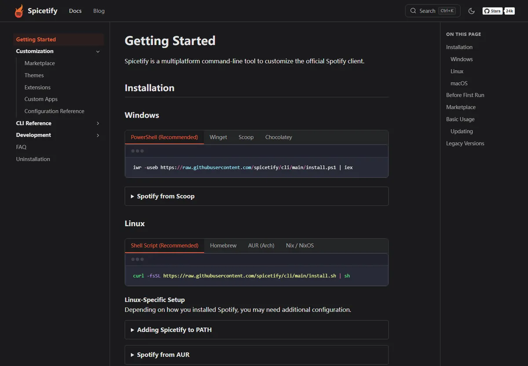Image resolution: width=528 pixels, height=366 pixels.
Task: Toggle dark mode moon icon
Action: pyautogui.click(x=472, y=11)
